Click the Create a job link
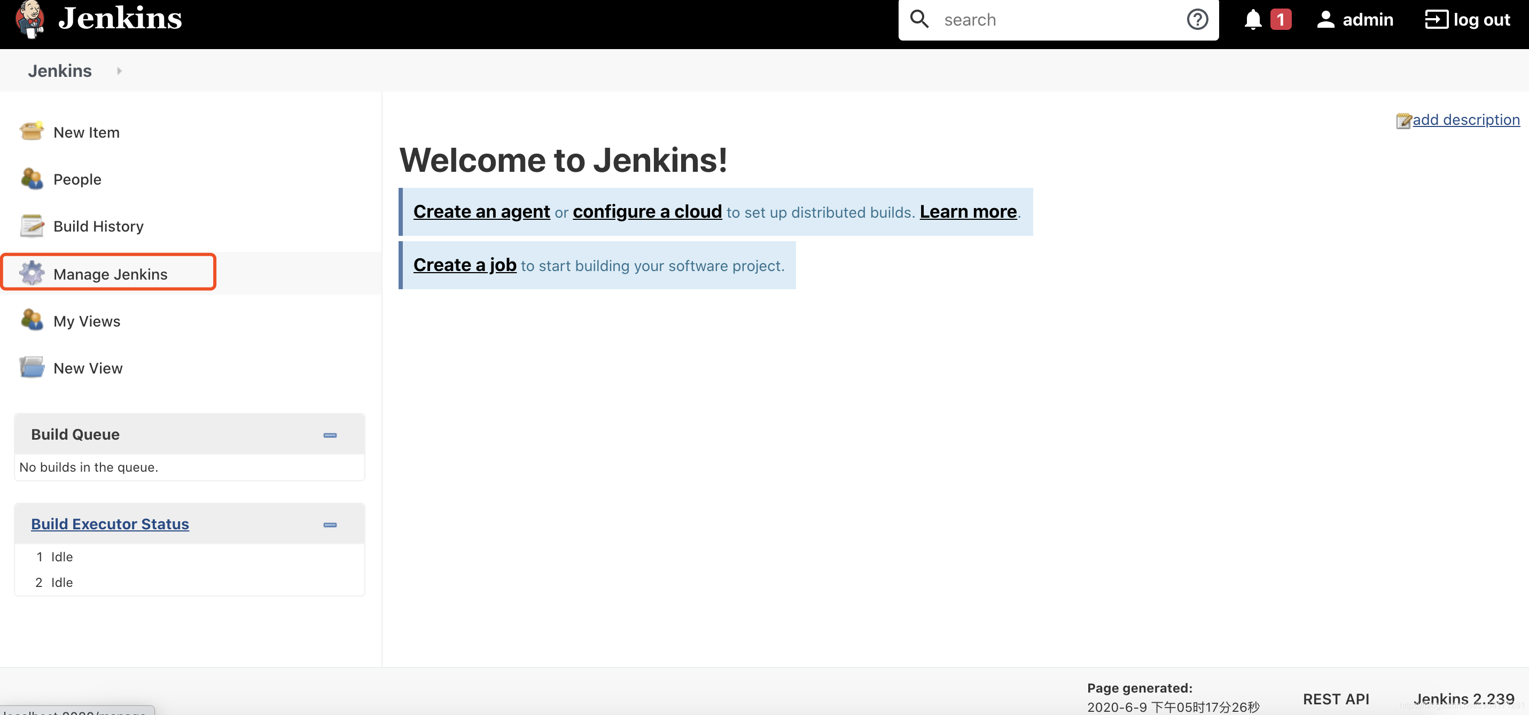This screenshot has width=1529, height=715. (464, 265)
